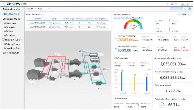Click Processing status in Cooling tower 1 row
Viewport: 194px width, 110px height.
101,23
